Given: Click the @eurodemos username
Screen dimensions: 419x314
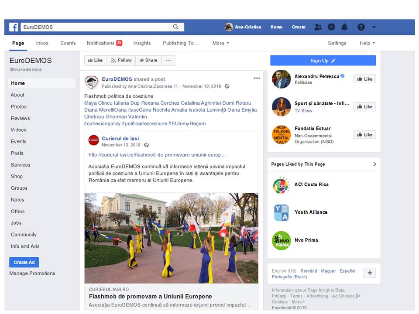Looking at the screenshot, I should [x=26, y=69].
